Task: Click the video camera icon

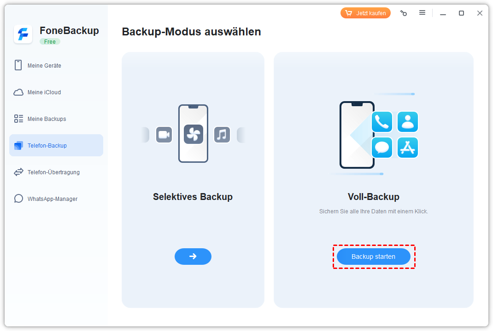Action: click(x=164, y=135)
